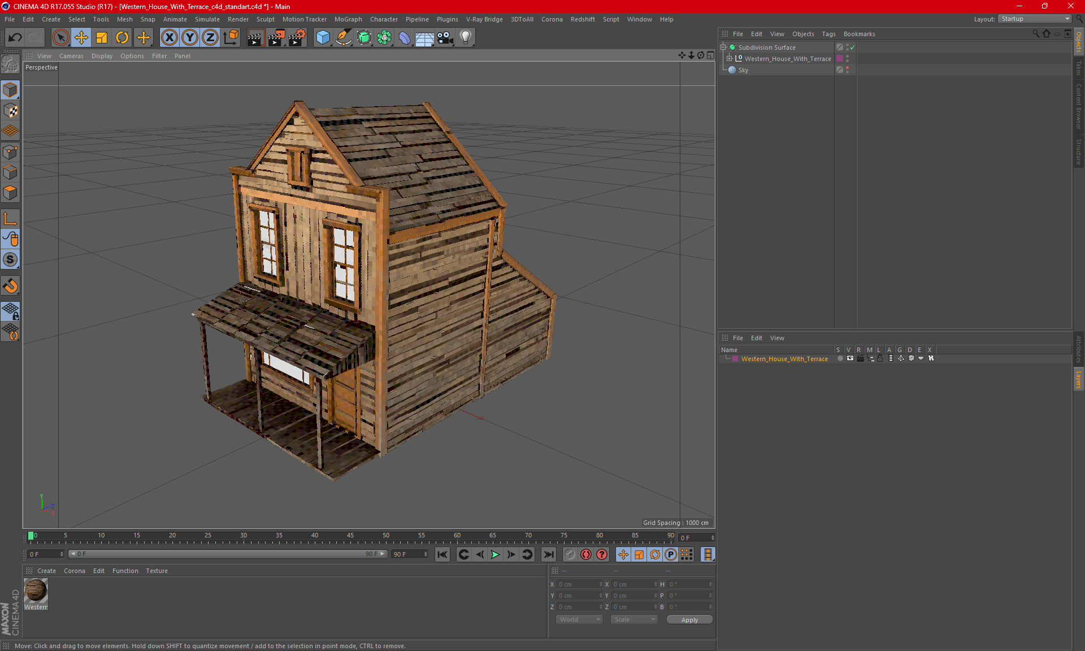The image size is (1085, 651).
Task: Add a Floor environment object
Action: click(424, 37)
